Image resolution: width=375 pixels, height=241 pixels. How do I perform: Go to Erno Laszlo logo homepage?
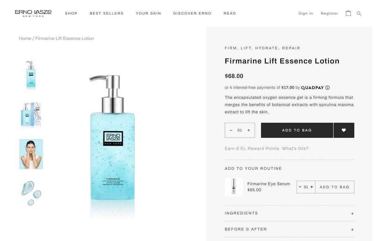coord(33,13)
